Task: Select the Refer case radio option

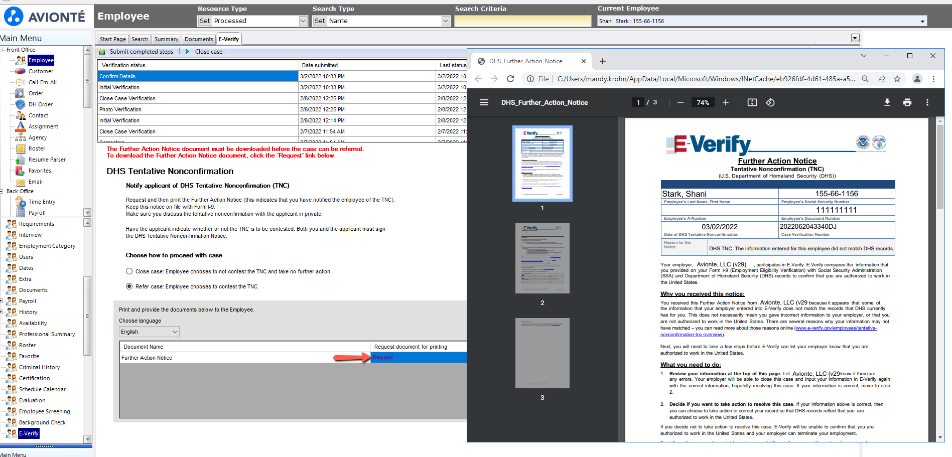Action: (129, 286)
